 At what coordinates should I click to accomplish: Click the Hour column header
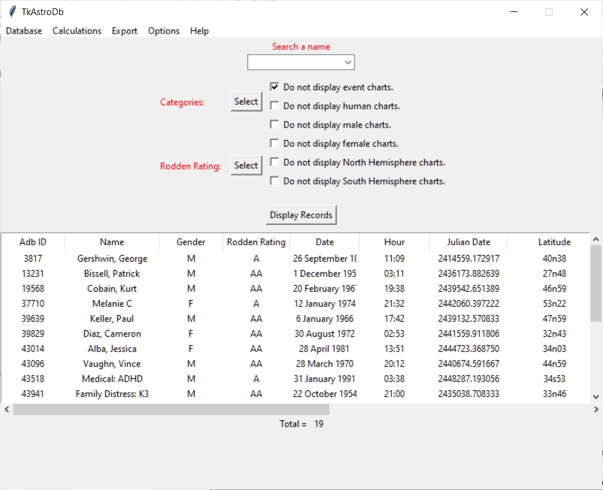pyautogui.click(x=394, y=242)
